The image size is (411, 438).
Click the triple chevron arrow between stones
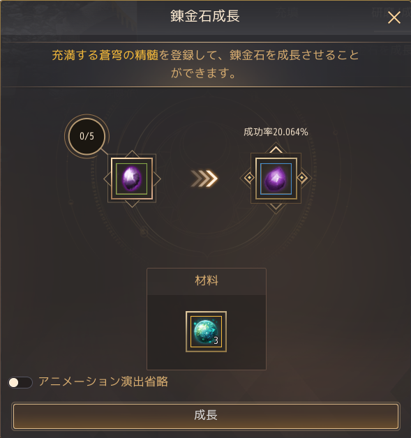(204, 179)
